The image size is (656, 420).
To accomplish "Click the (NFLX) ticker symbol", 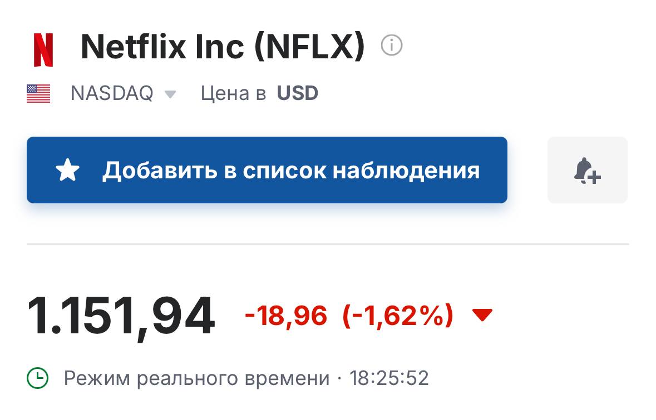I will tap(309, 47).
